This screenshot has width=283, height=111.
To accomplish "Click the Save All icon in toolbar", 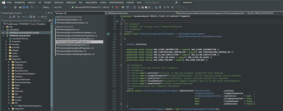I will click(x=27, y=7).
